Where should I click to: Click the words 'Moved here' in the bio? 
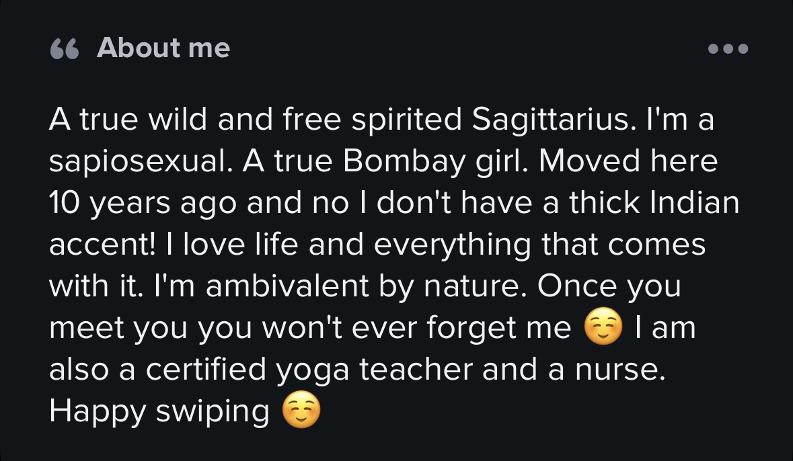(x=628, y=162)
